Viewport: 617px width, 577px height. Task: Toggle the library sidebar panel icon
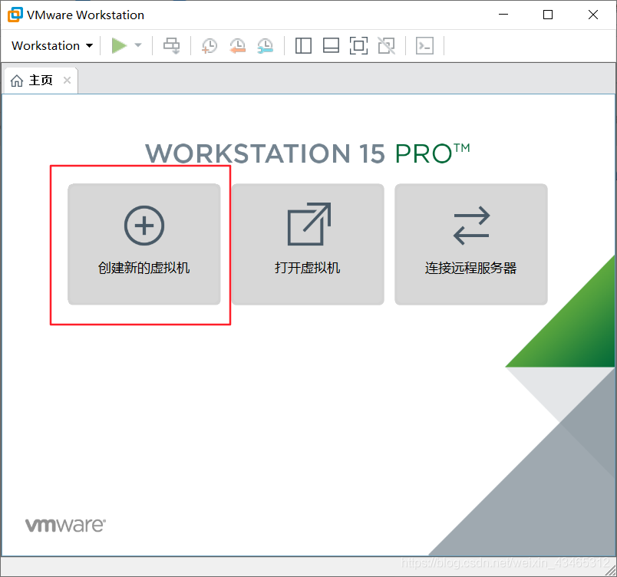303,45
